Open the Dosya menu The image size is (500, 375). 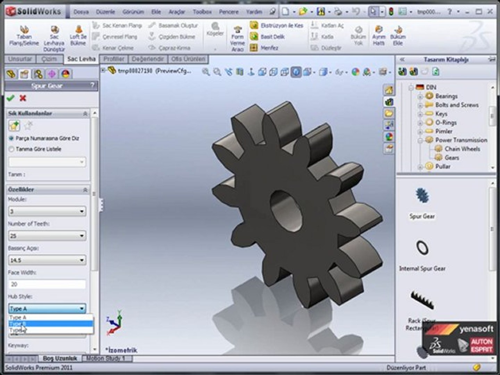81,12
